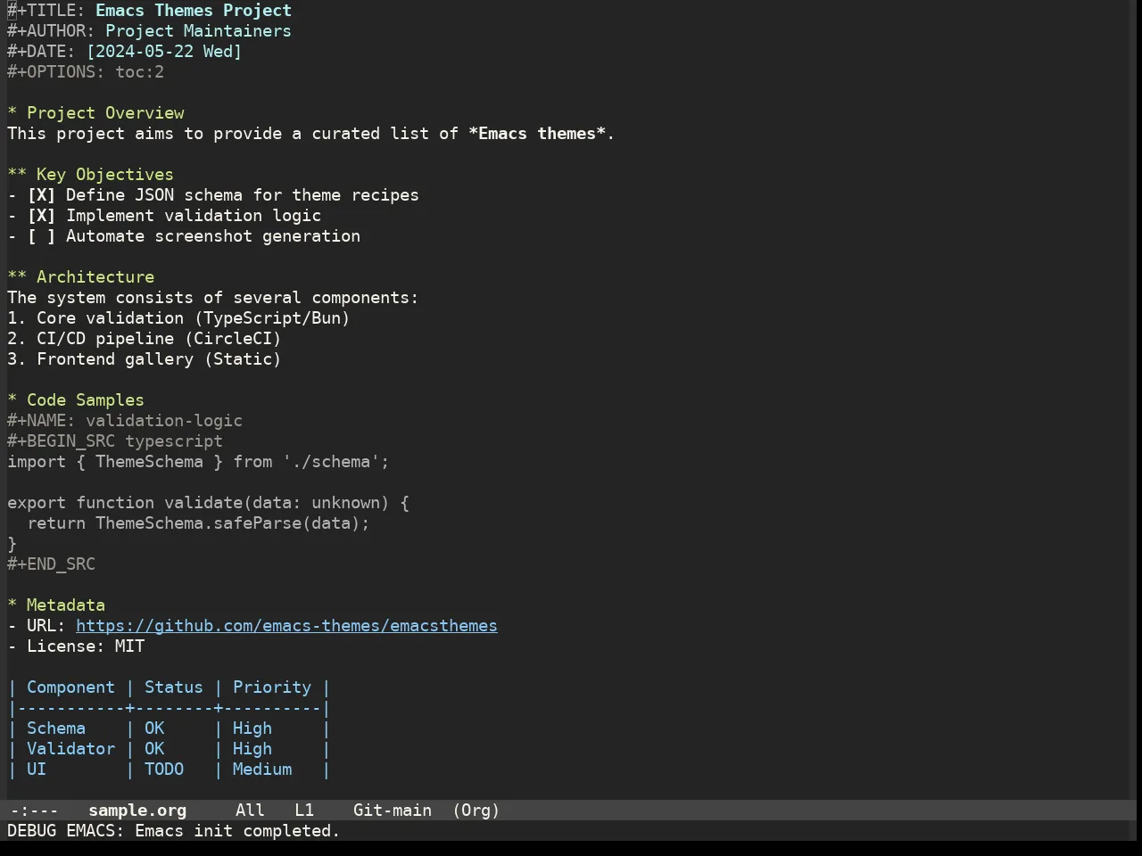Click the '#+OPTIONS: toc:2' line
This screenshot has height=856, width=1142.
click(86, 72)
